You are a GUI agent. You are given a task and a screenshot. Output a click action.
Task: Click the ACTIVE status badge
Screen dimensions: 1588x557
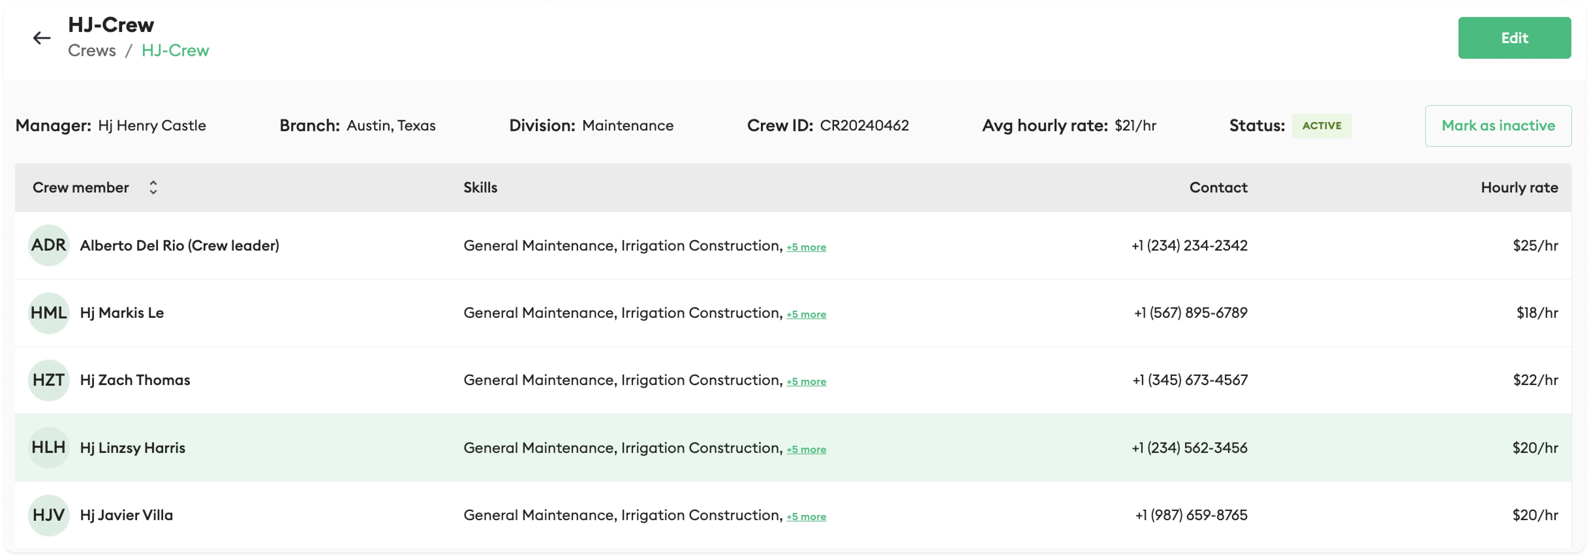coord(1321,126)
